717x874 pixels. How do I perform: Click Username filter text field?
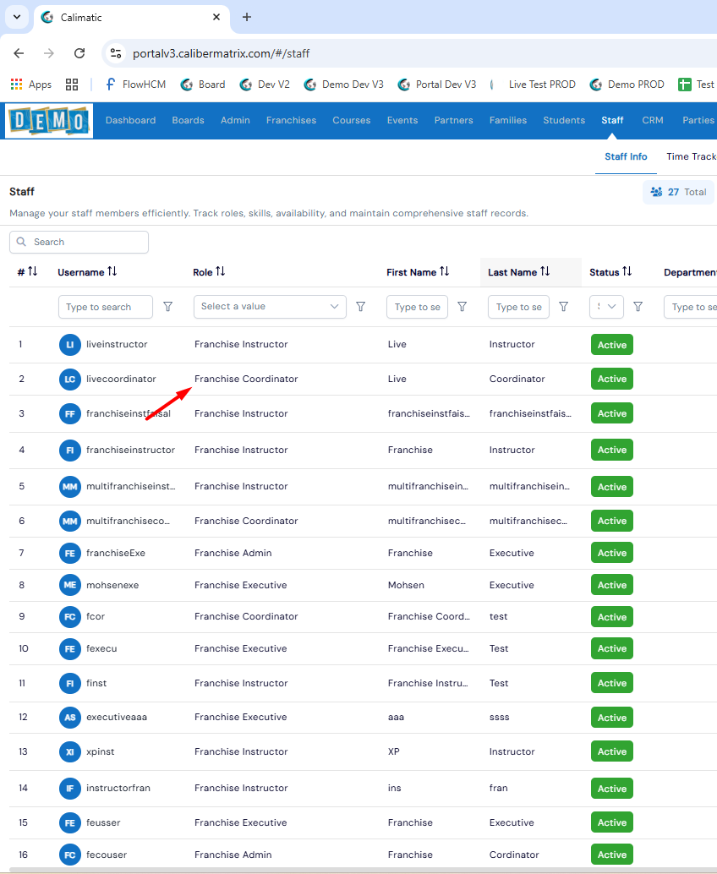106,307
